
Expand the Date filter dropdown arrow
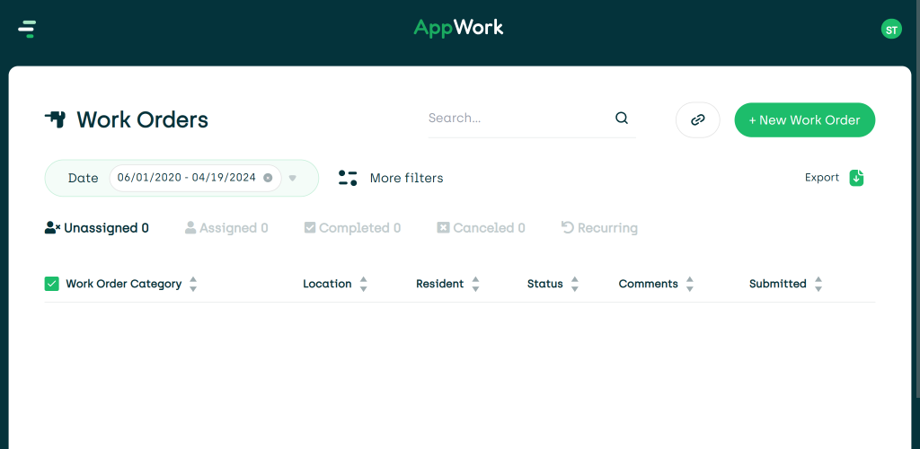click(x=293, y=178)
